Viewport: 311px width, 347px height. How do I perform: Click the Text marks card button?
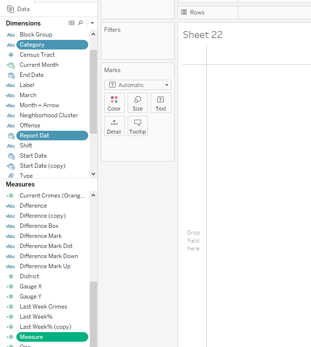[x=161, y=103]
